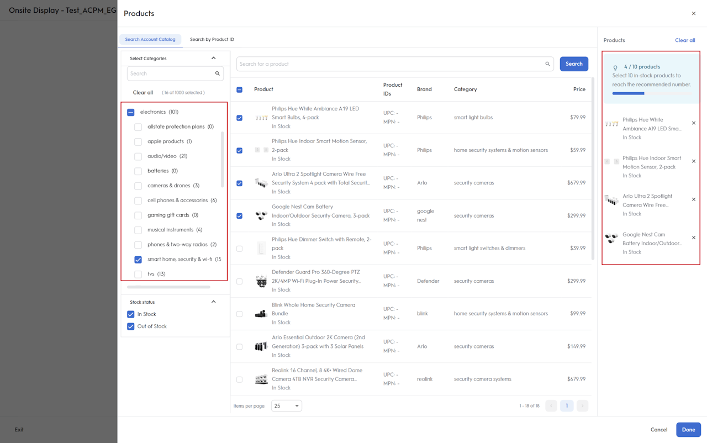Remove Philips Hue Indoor Smart Motion Sensor from selection

point(694,161)
